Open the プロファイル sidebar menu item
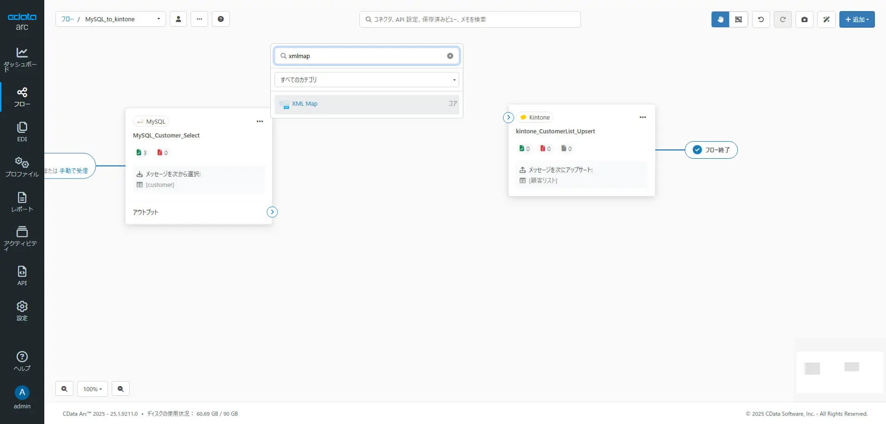Image resolution: width=886 pixels, height=424 pixels. coord(22,167)
